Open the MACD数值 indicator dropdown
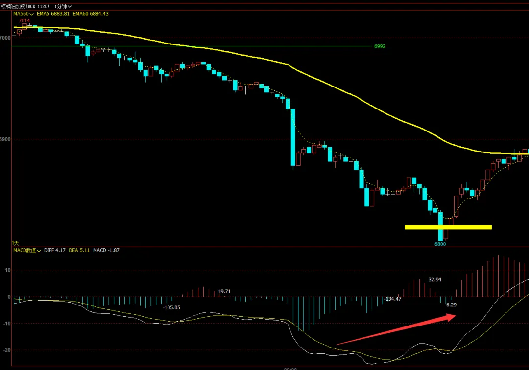Image resolution: width=529 pixels, height=370 pixels. pyautogui.click(x=26, y=250)
